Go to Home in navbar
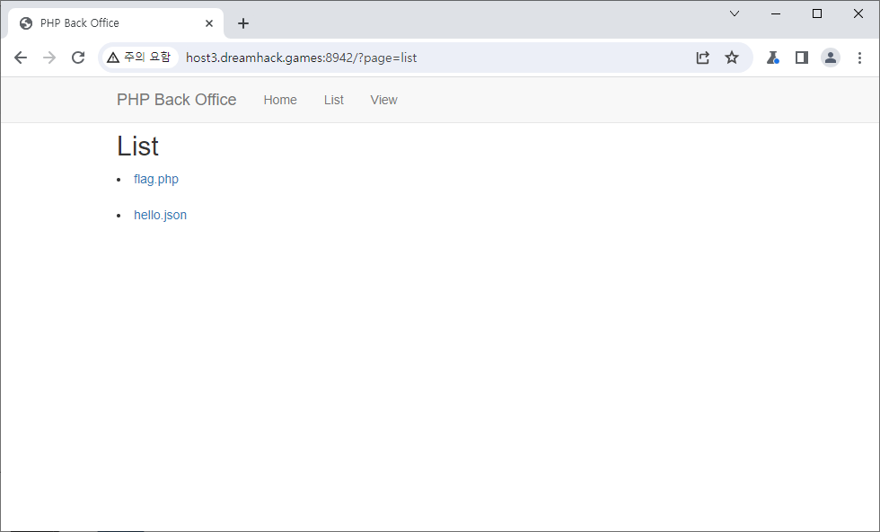Image resolution: width=880 pixels, height=532 pixels. tap(280, 100)
